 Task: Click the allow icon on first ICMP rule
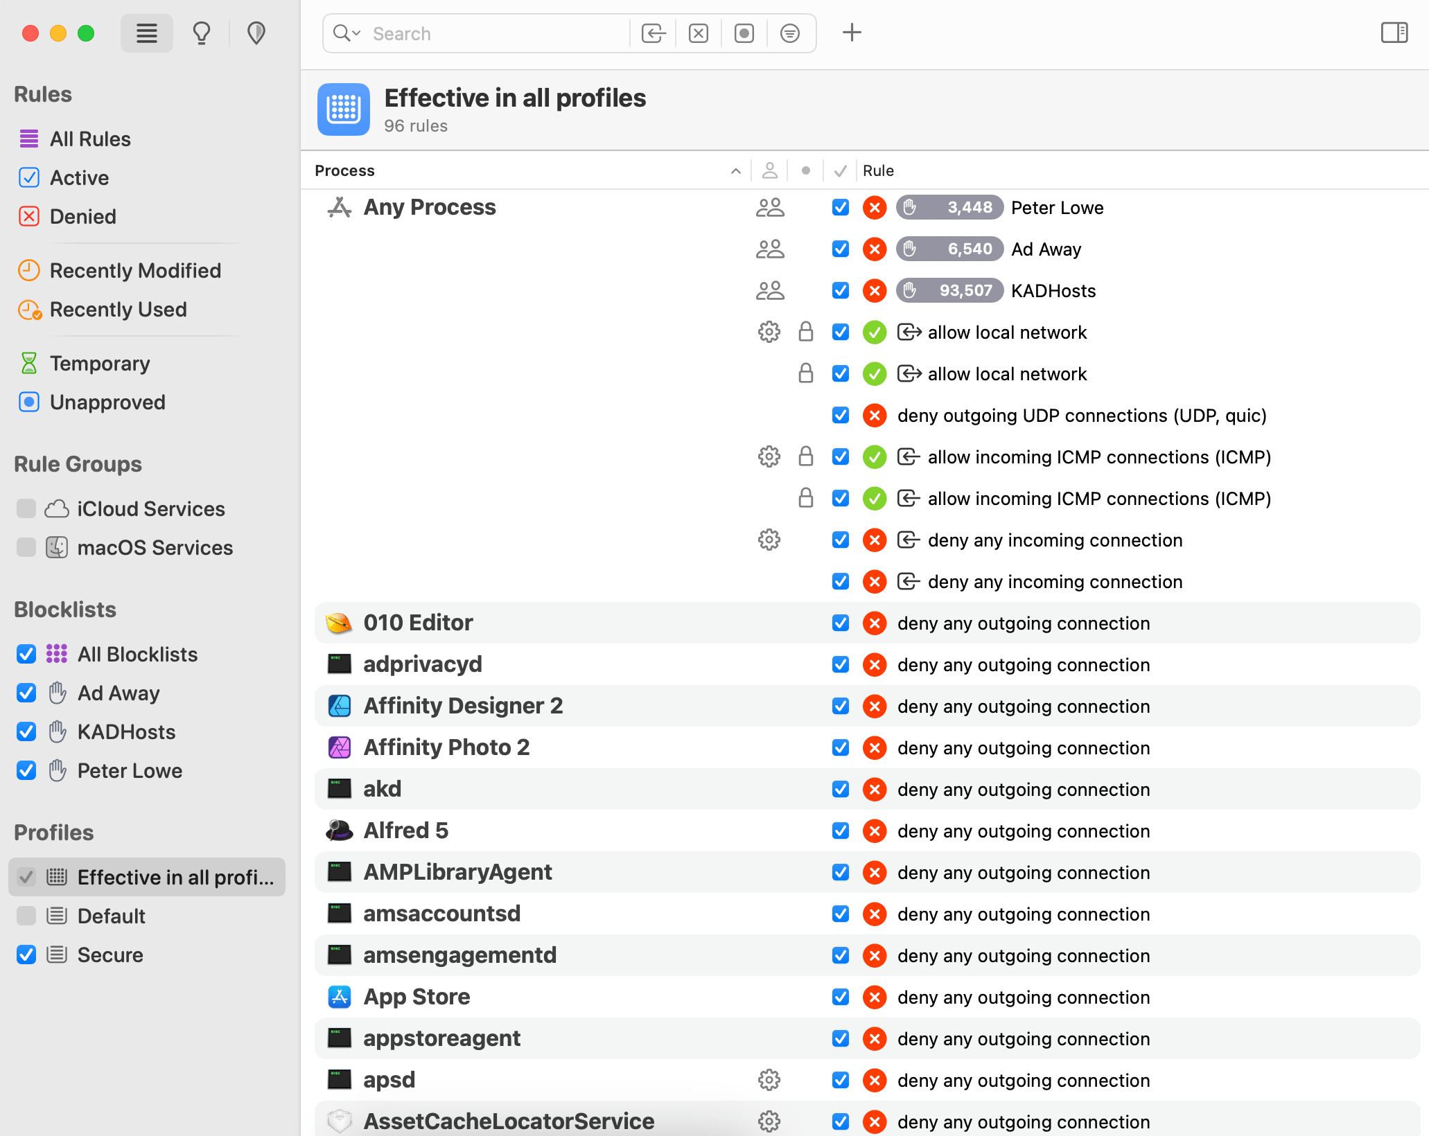click(x=875, y=457)
